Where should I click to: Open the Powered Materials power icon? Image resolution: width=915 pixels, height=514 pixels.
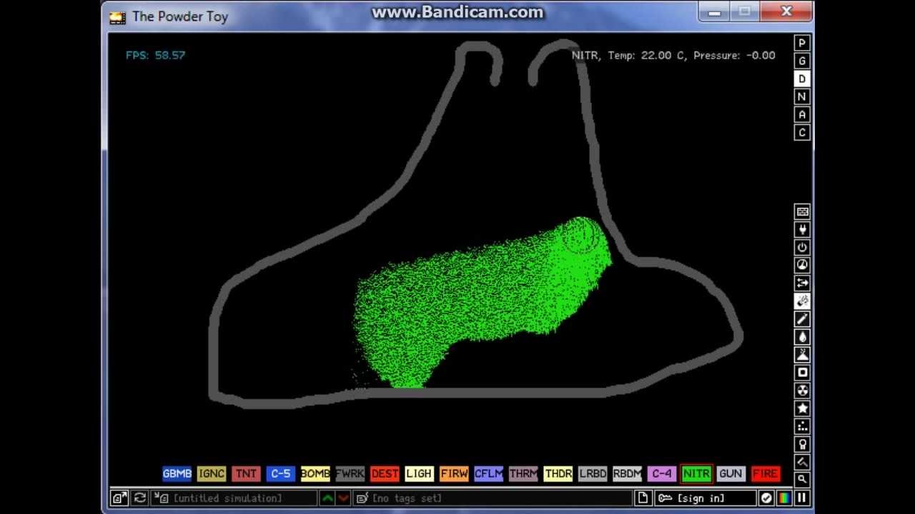802,248
